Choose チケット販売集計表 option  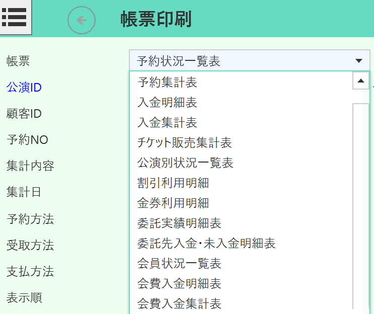coord(184,143)
